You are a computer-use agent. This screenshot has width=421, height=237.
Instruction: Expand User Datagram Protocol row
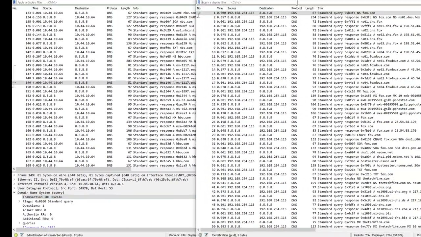[x=14, y=188]
